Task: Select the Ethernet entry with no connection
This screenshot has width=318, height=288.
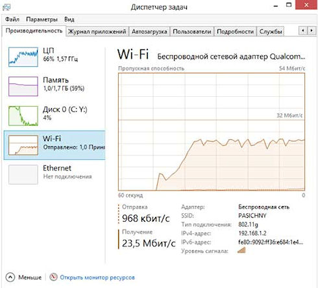Action: [55, 174]
